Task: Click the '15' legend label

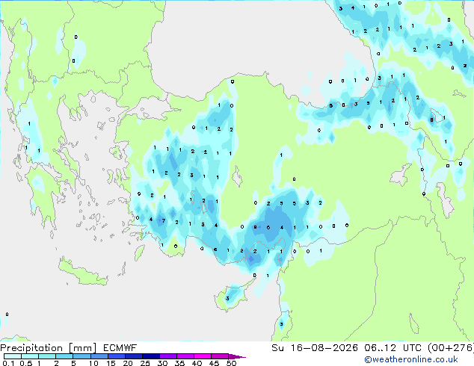Action: pyautogui.click(x=111, y=363)
